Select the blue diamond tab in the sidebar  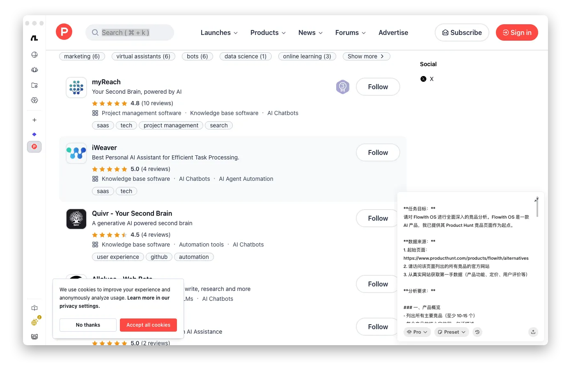[34, 134]
